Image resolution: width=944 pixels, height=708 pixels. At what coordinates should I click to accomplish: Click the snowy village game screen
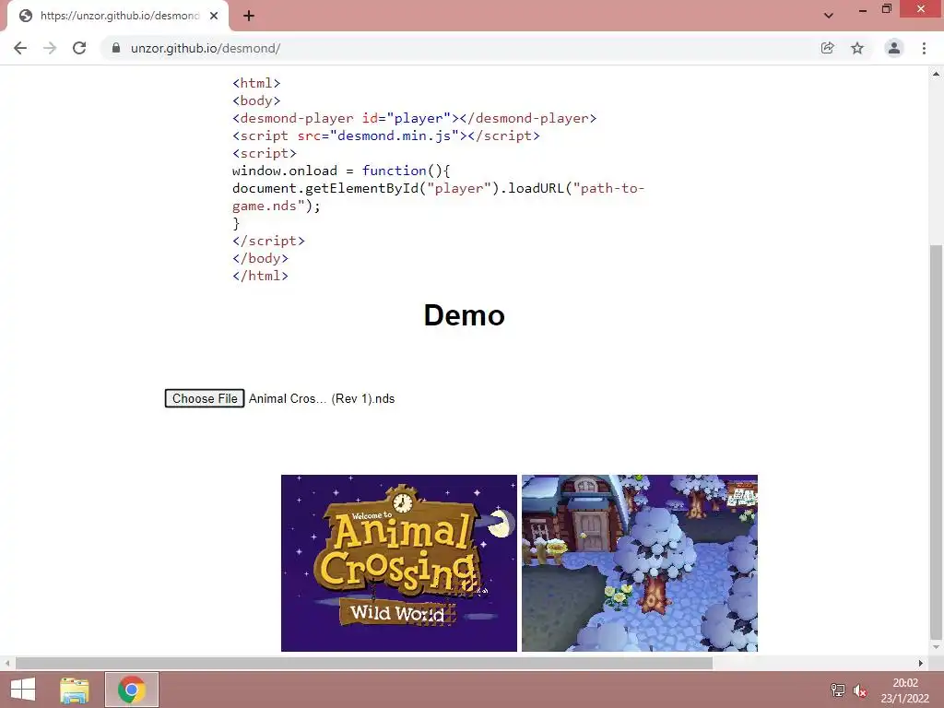tap(640, 563)
